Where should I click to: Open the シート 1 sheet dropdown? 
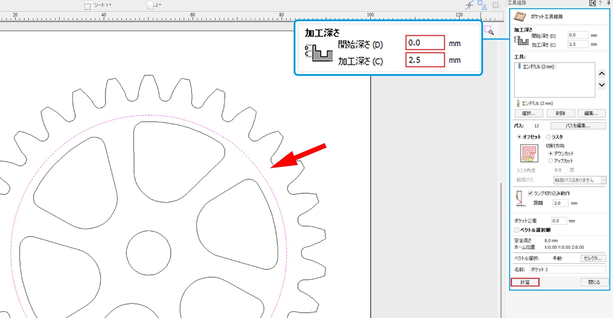pyautogui.click(x=98, y=5)
